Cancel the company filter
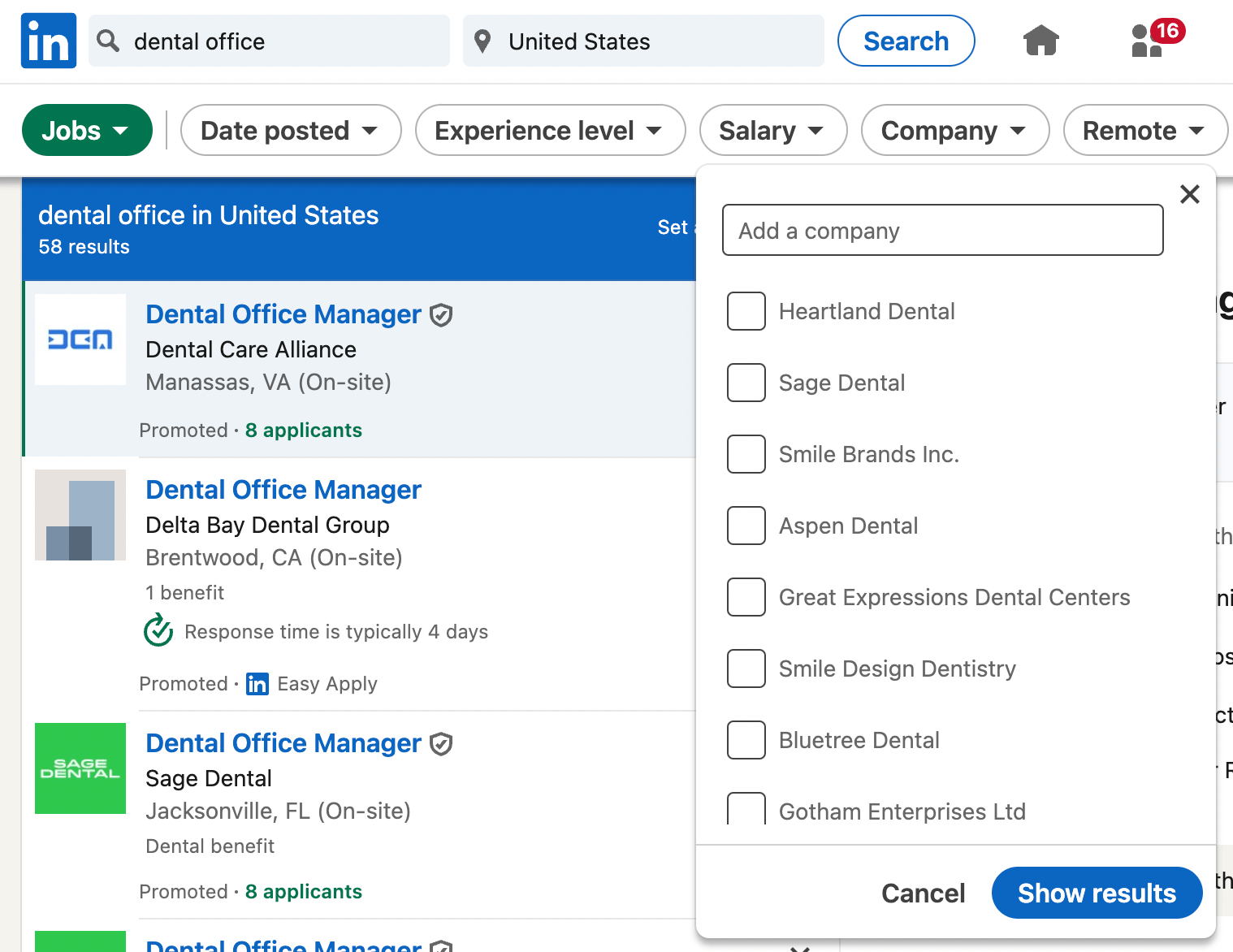Image resolution: width=1233 pixels, height=952 pixels. (x=924, y=893)
